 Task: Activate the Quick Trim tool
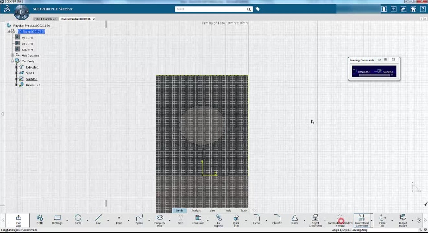coord(236,221)
